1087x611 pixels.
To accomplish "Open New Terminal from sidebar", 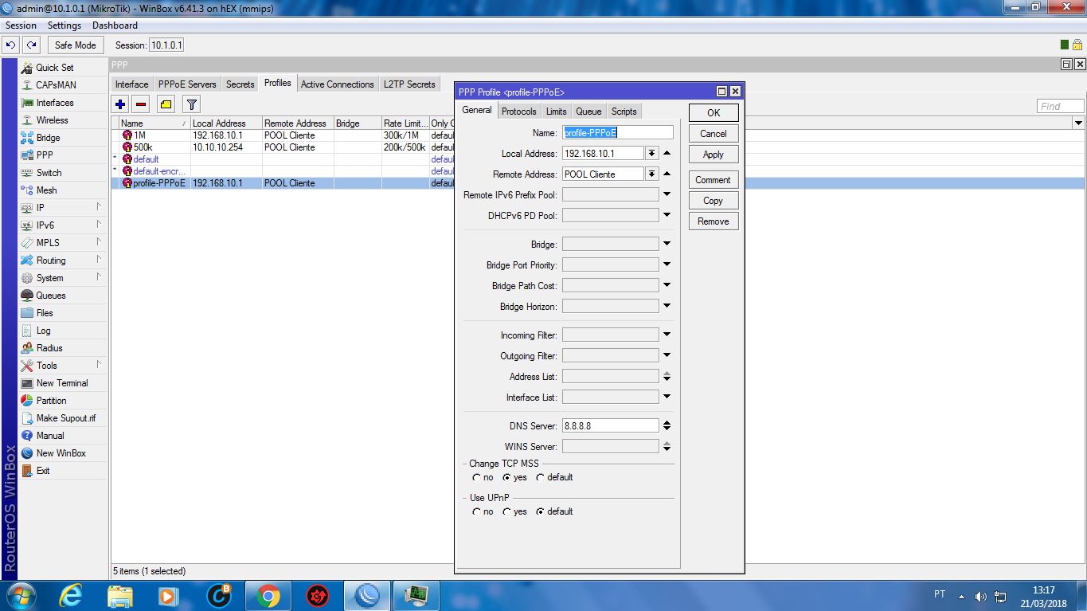I will coord(62,383).
